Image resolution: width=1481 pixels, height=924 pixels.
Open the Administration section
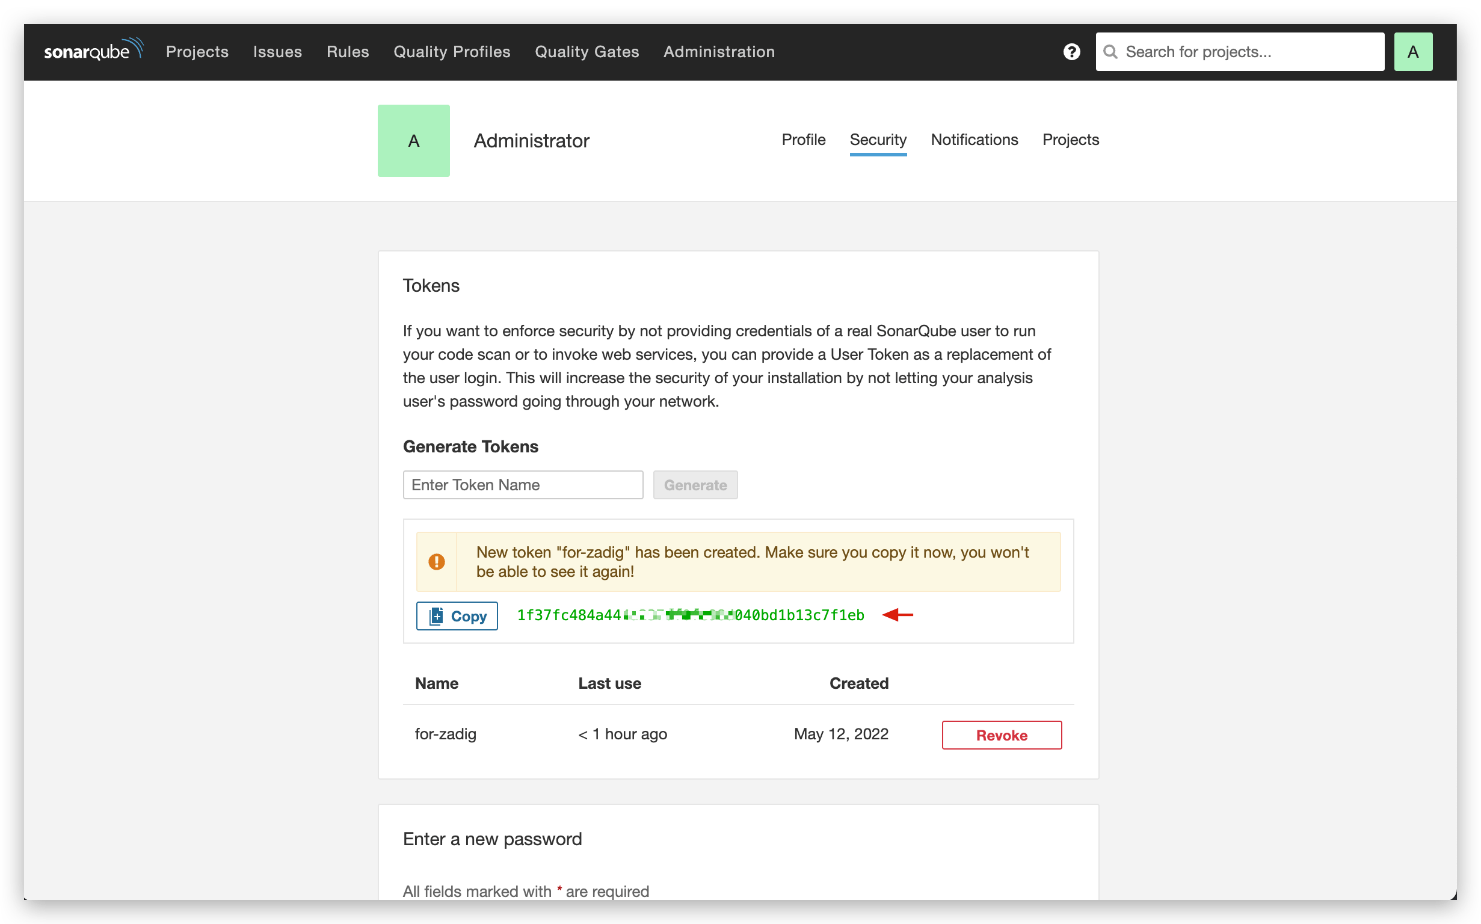(719, 52)
